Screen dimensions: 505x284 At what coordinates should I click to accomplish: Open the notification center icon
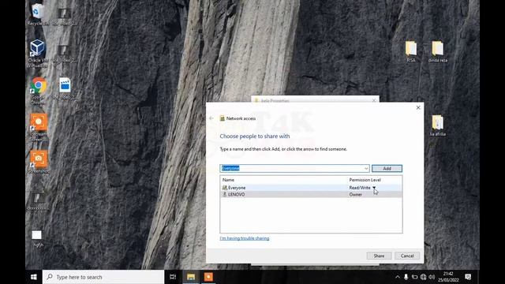tap(468, 277)
